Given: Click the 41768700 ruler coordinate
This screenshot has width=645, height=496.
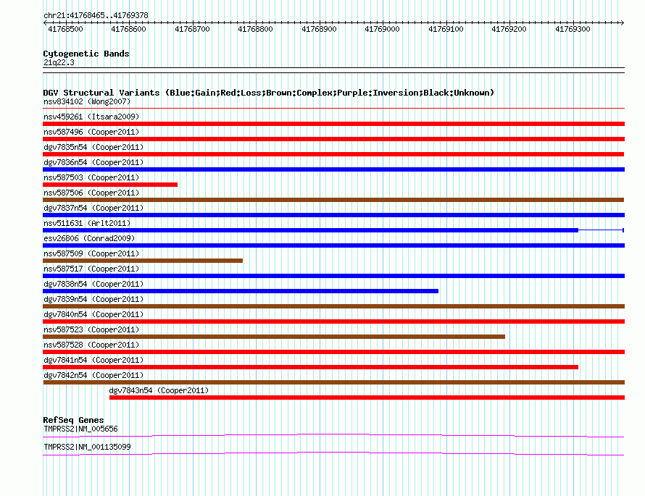Looking at the screenshot, I should pos(192,29).
